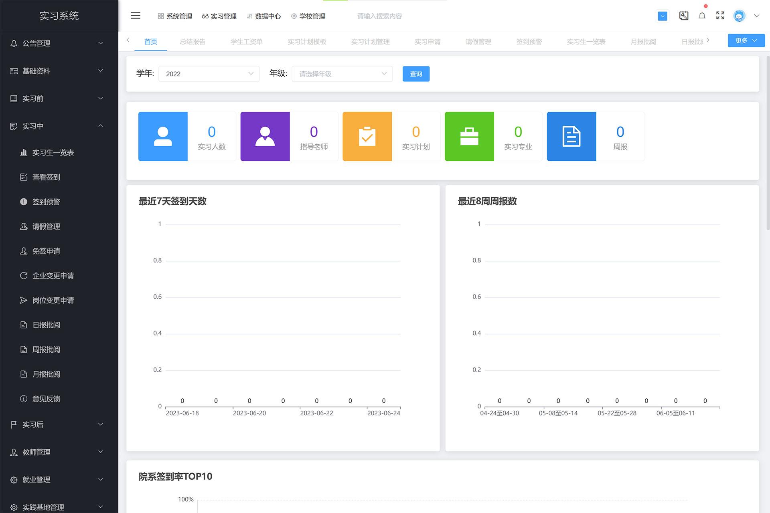Switch to the 实习计划模板 tab

click(x=307, y=42)
